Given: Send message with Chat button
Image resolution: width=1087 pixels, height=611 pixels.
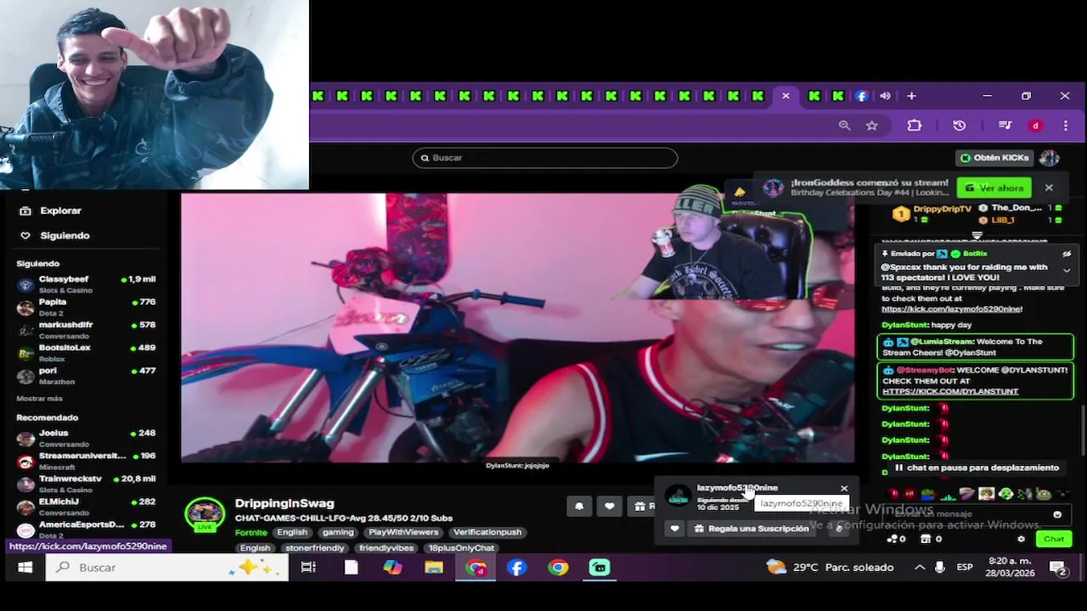Looking at the screenshot, I should tap(1054, 539).
